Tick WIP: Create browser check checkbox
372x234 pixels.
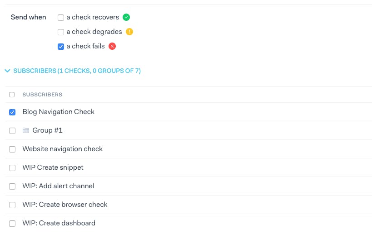pyautogui.click(x=12, y=205)
